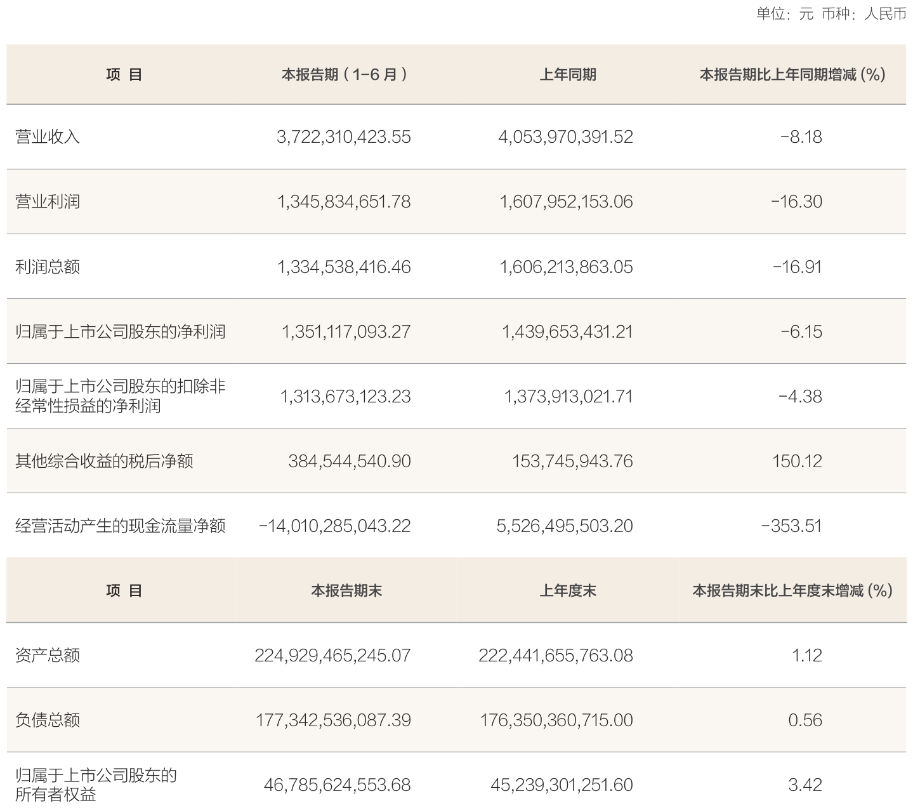Click the 负债总额 row label

[48, 720]
